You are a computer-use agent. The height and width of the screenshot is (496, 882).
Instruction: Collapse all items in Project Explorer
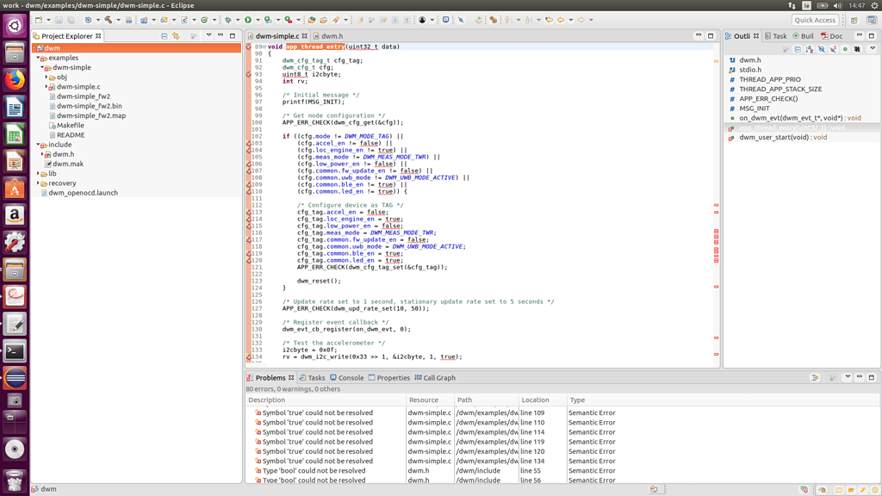pyautogui.click(x=164, y=36)
